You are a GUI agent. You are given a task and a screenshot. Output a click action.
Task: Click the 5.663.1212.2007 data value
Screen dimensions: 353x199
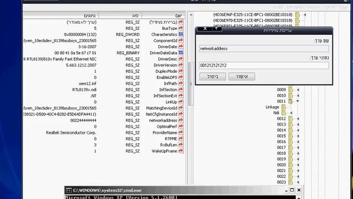point(81,65)
